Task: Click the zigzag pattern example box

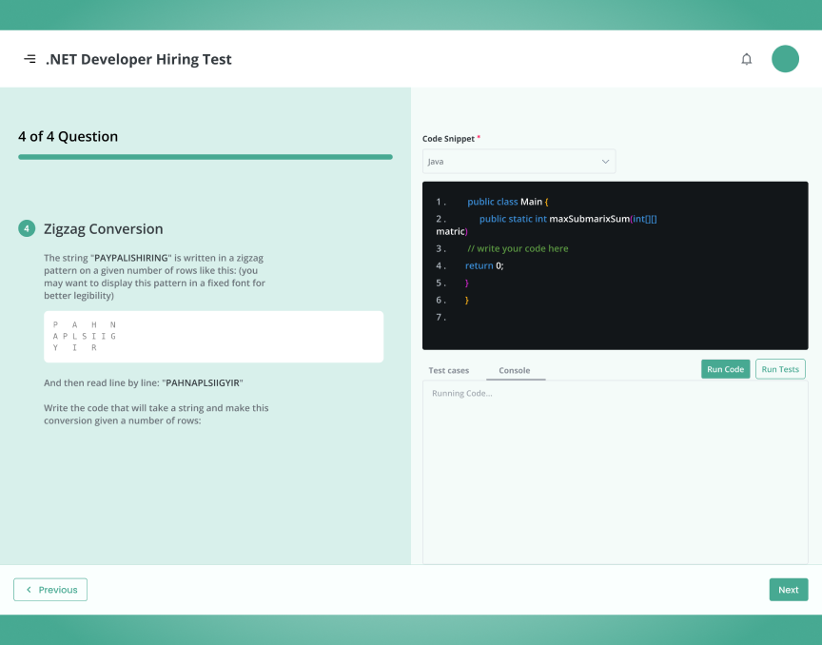Action: click(214, 336)
